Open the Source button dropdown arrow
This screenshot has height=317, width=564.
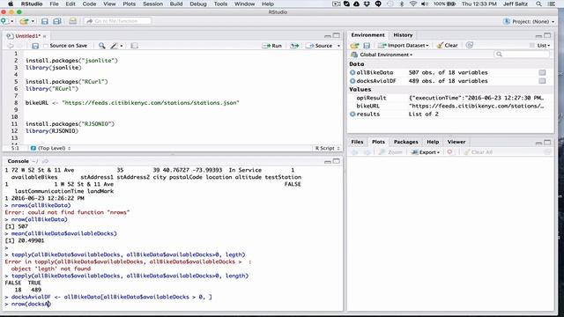tap(338, 46)
